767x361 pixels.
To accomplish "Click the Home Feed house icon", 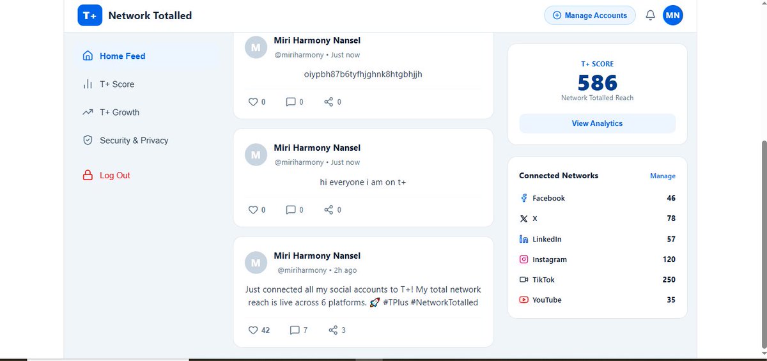I will point(88,56).
